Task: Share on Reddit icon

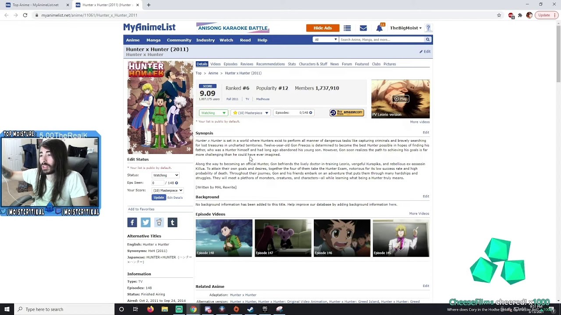Action: (159, 222)
